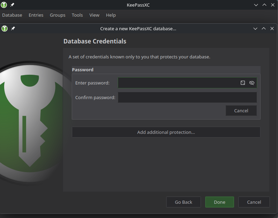
Task: Open the Groups menu
Action: [x=57, y=15]
